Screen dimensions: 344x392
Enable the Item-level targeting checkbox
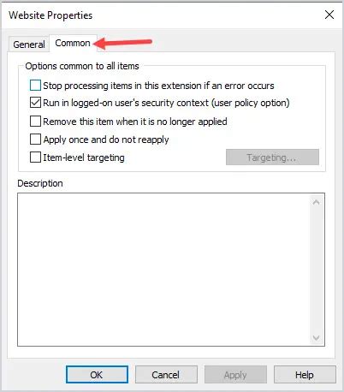(35, 157)
